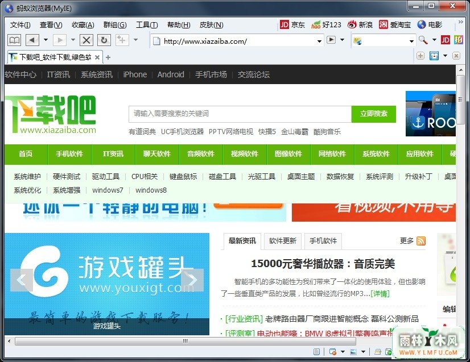
Task: Click the popup blocker status bar icon
Action: [x=332, y=352]
